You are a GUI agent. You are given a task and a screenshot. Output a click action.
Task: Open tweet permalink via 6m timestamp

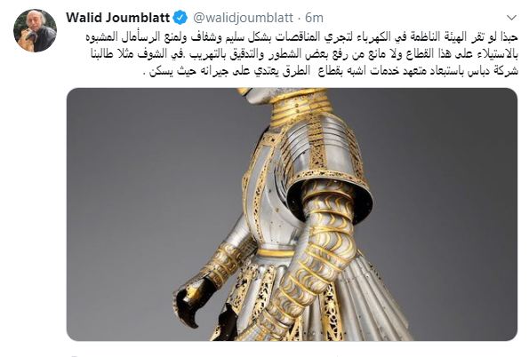[314, 18]
